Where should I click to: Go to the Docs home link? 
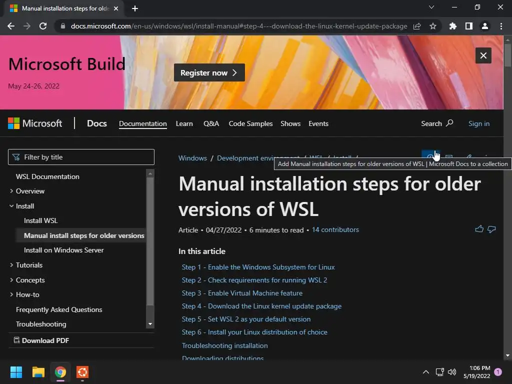click(x=96, y=123)
